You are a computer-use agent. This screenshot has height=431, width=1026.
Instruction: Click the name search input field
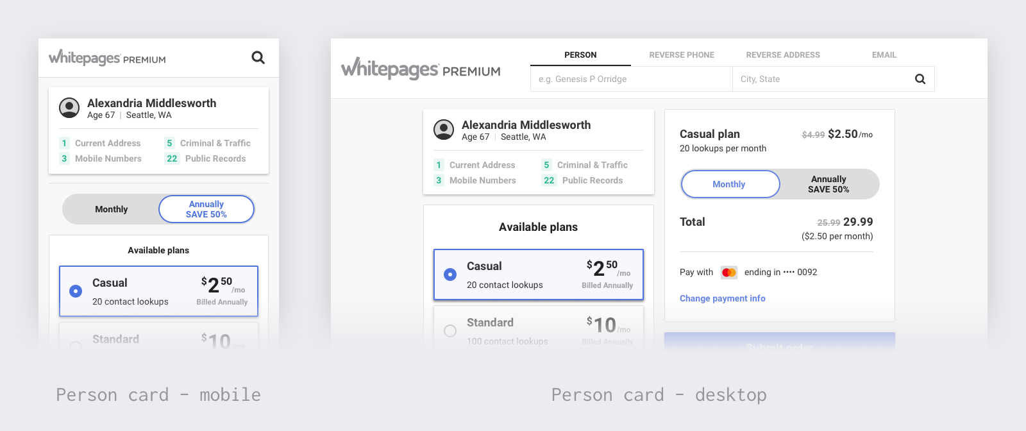coord(631,79)
